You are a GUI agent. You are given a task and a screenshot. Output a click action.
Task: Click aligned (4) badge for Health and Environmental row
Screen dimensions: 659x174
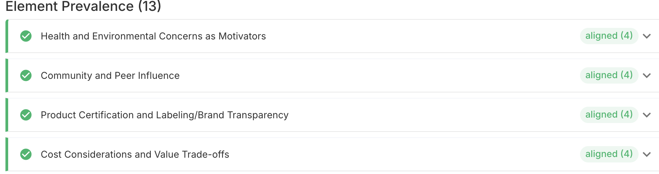[609, 36]
